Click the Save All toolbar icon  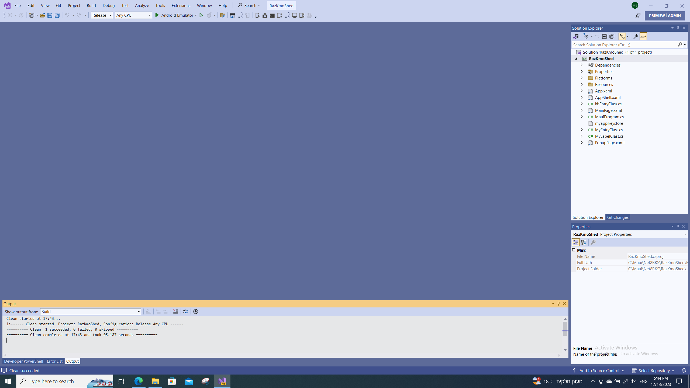pyautogui.click(x=57, y=15)
